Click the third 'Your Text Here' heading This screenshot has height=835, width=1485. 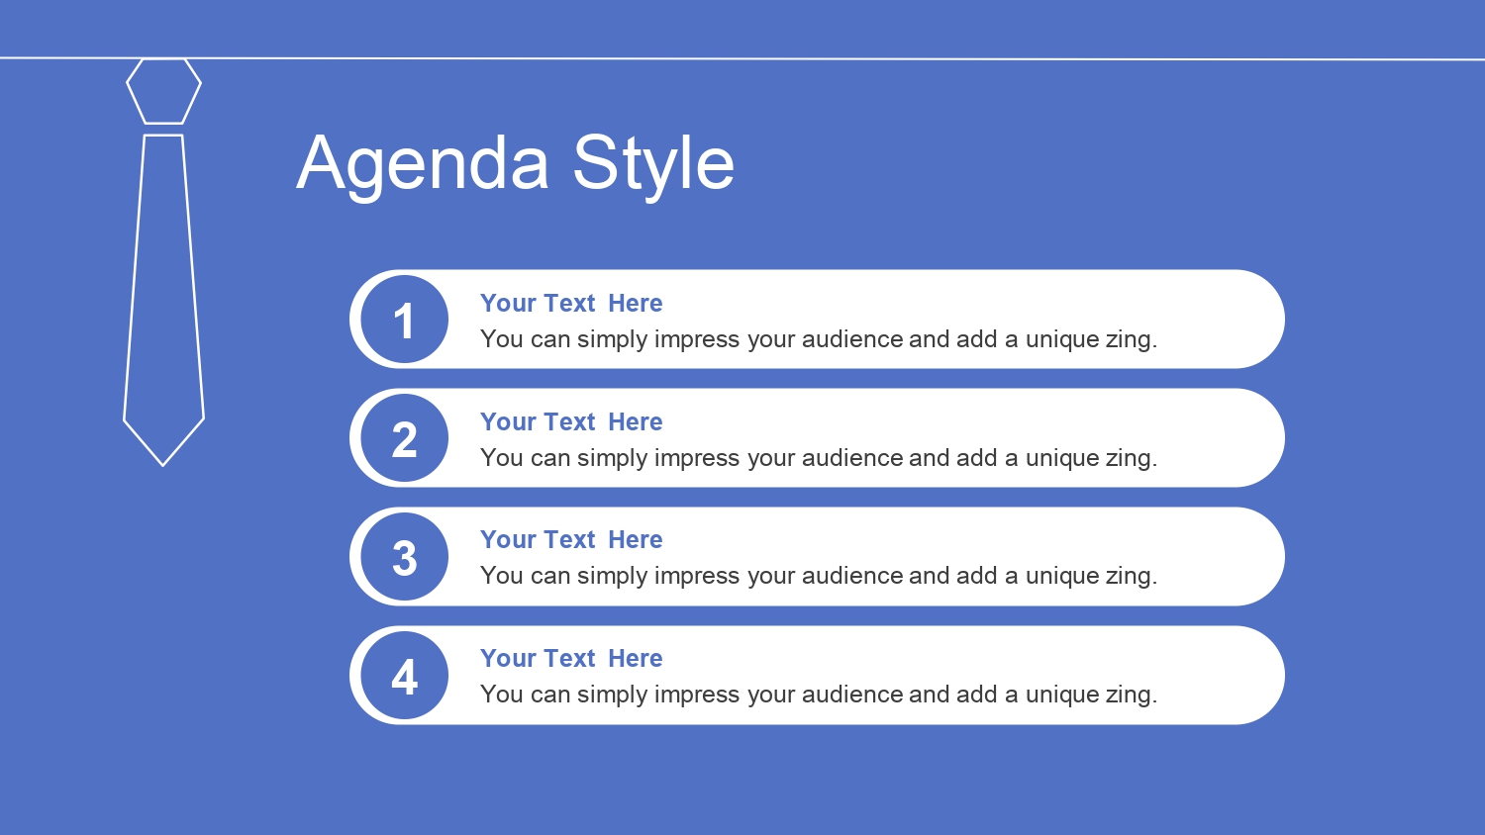(x=571, y=539)
